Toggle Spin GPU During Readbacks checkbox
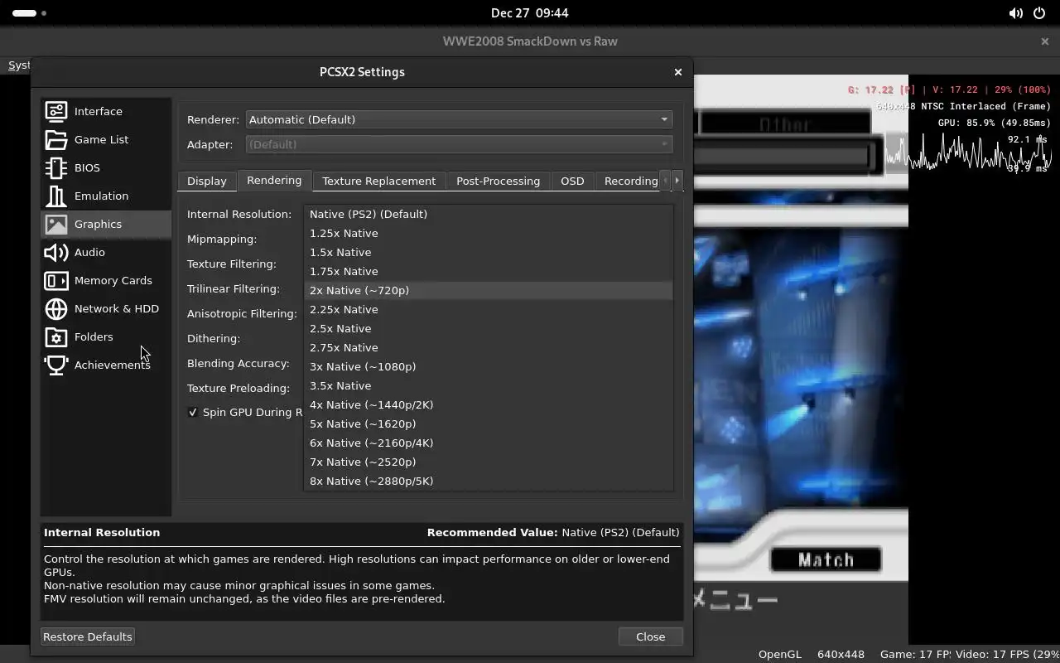Screen dimensions: 1060x663 coord(193,412)
